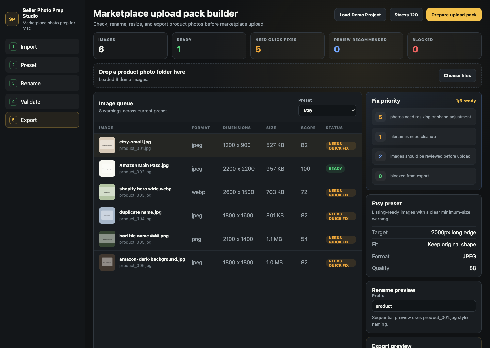Screen dimensions: 490x348
Task: Click product_004.jpg renamed filename
Action: point(135,219)
